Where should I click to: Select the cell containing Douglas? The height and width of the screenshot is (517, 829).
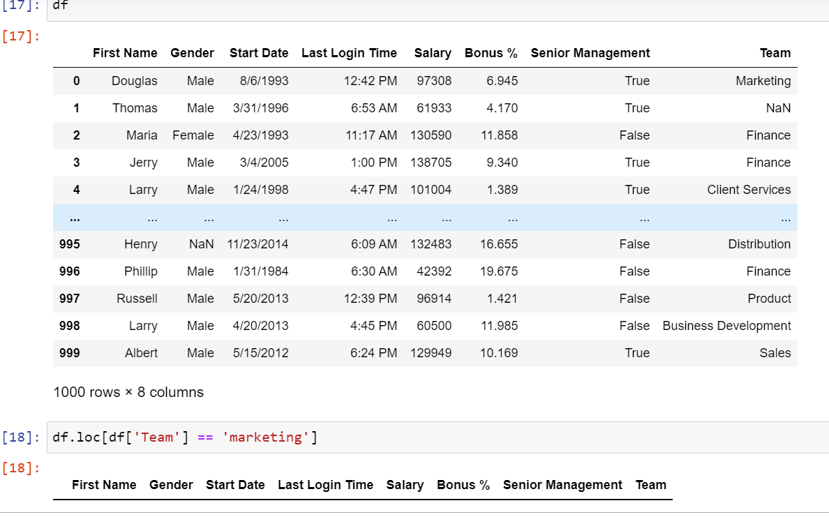tap(134, 80)
